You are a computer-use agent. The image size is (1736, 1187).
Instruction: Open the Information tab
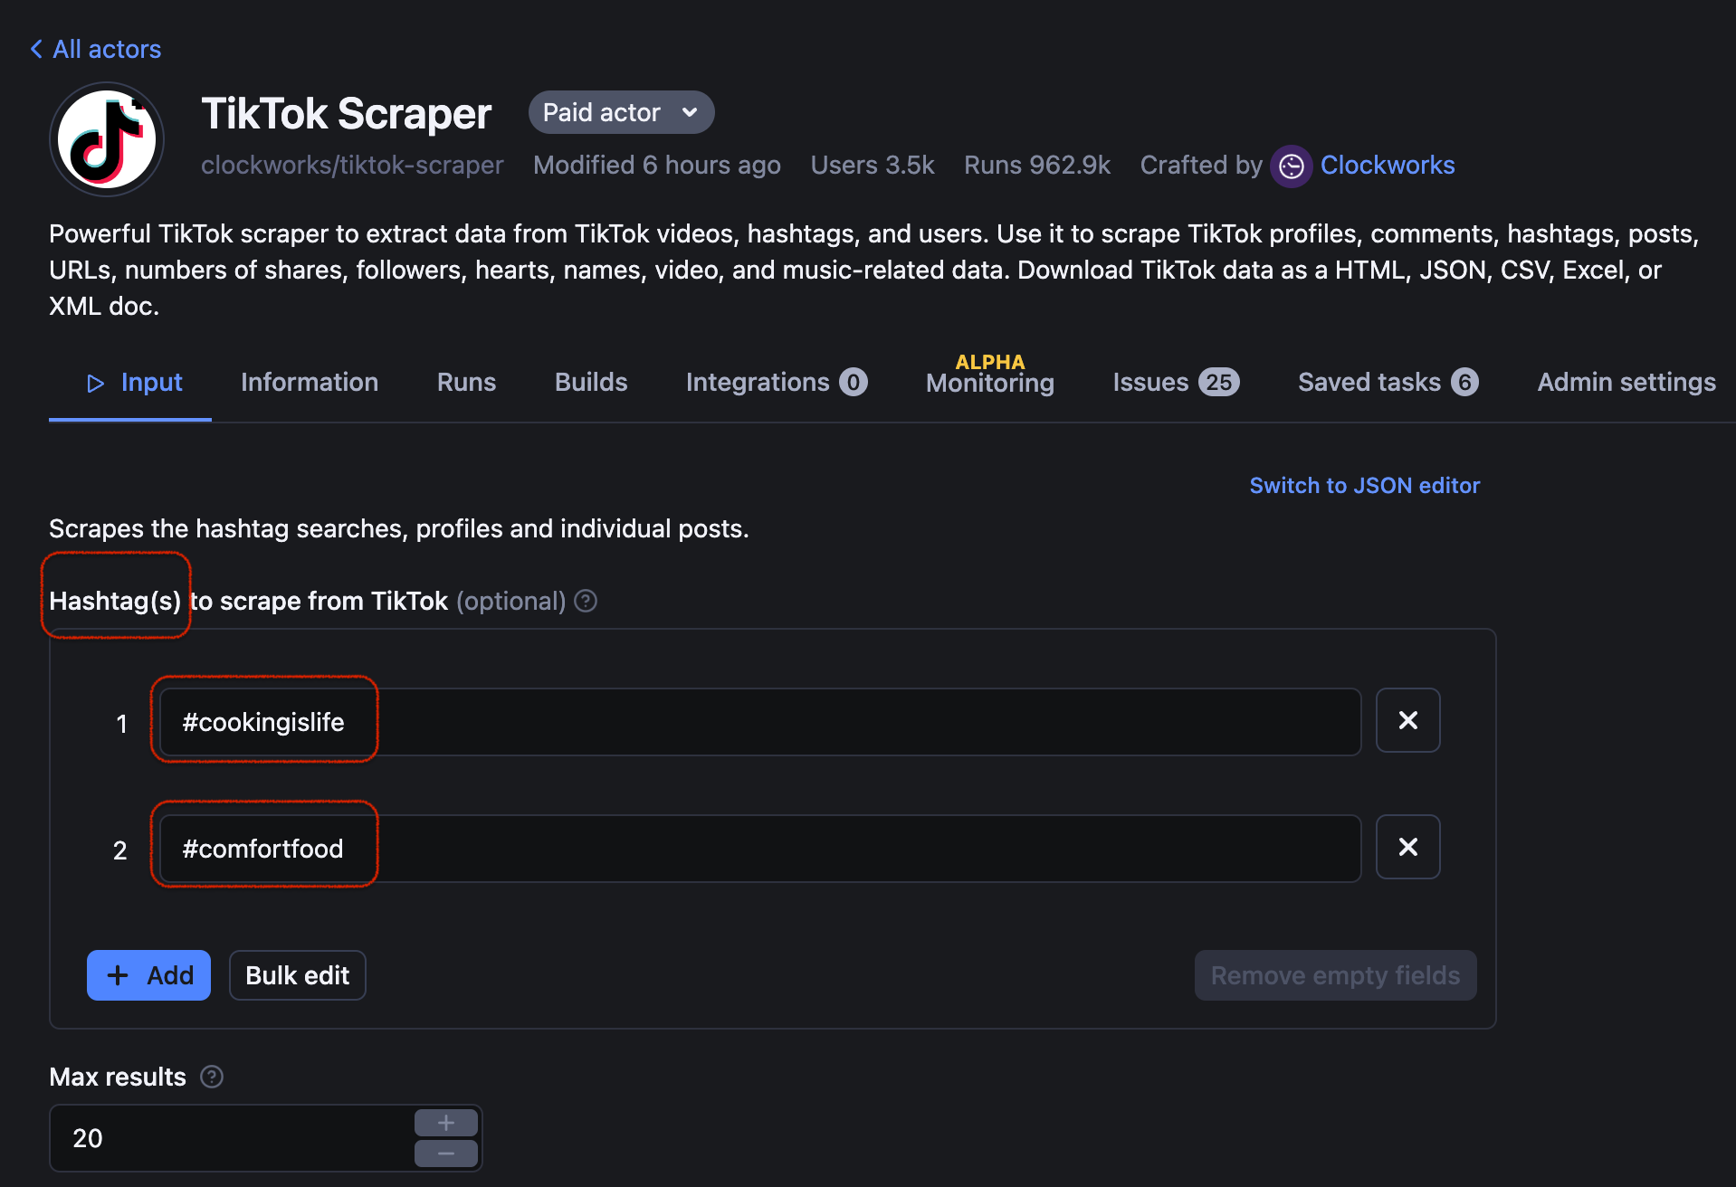click(310, 382)
